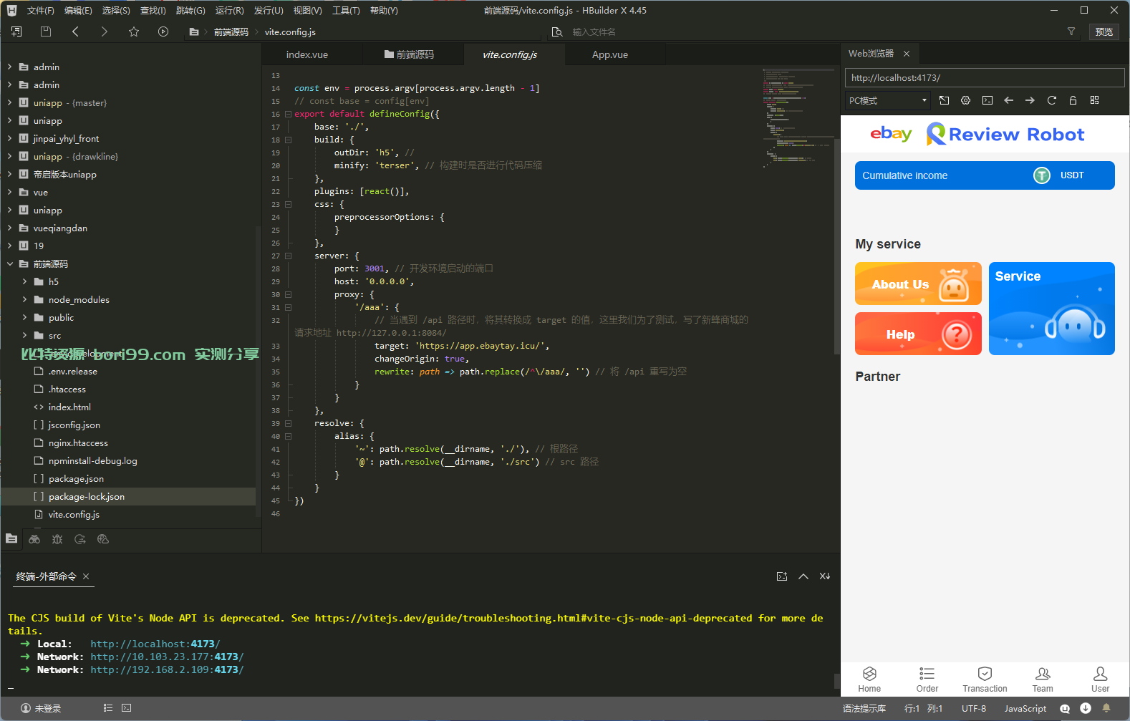Viewport: 1130px width, 721px height.
Task: Refresh the Web browser page
Action: tap(1052, 100)
